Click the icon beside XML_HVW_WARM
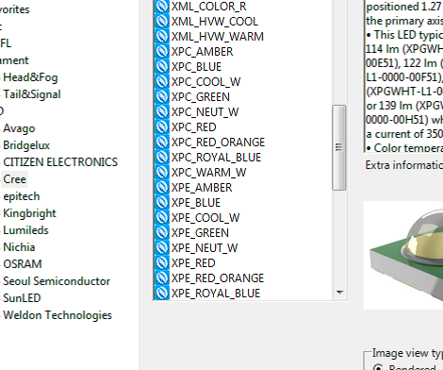The width and height of the screenshot is (443, 370). click(x=162, y=36)
